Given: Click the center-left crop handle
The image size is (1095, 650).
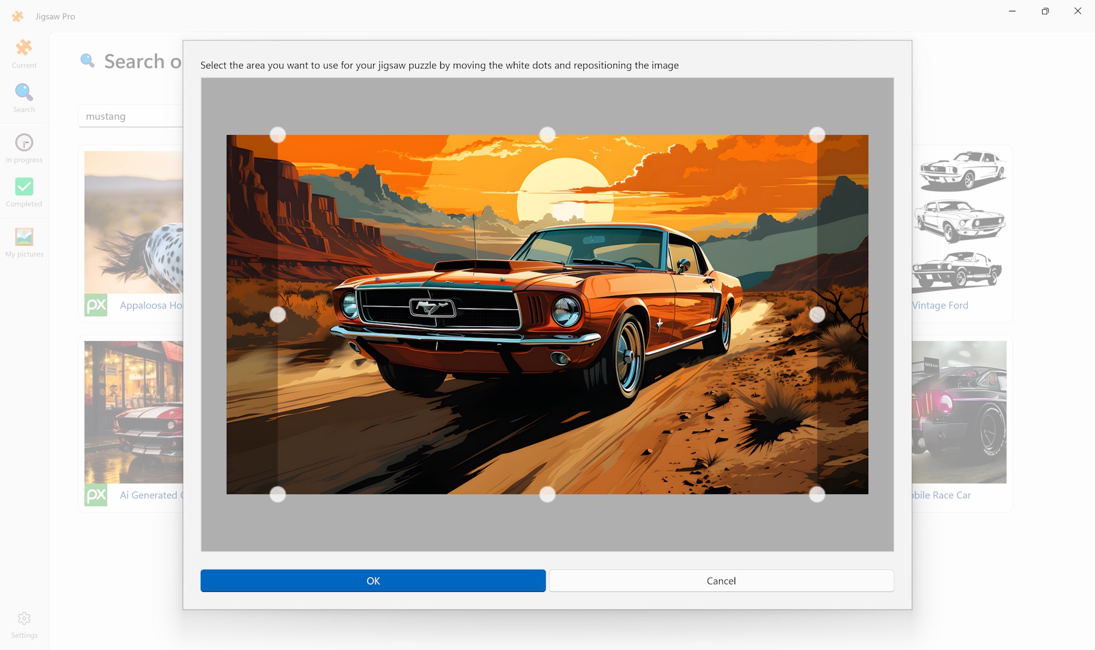Looking at the screenshot, I should click(x=278, y=314).
